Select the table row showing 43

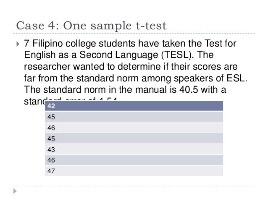click(134, 149)
